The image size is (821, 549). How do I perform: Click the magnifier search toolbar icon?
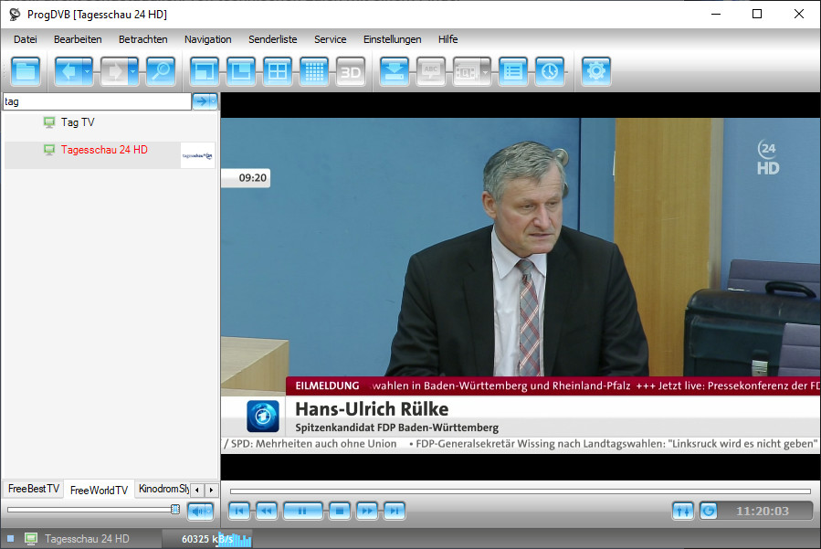tap(161, 72)
